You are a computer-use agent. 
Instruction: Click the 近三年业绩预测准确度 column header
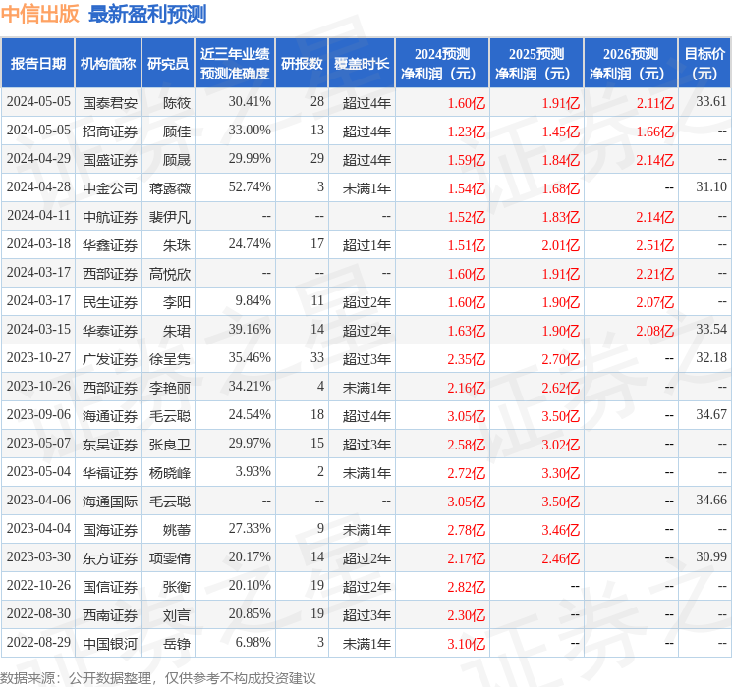point(235,63)
